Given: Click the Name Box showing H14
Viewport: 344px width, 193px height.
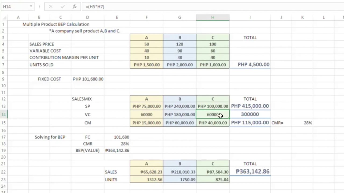Looking at the screenshot, I should point(15,7).
